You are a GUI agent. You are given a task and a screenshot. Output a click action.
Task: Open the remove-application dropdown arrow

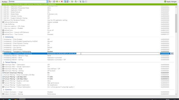(x=69, y=1)
